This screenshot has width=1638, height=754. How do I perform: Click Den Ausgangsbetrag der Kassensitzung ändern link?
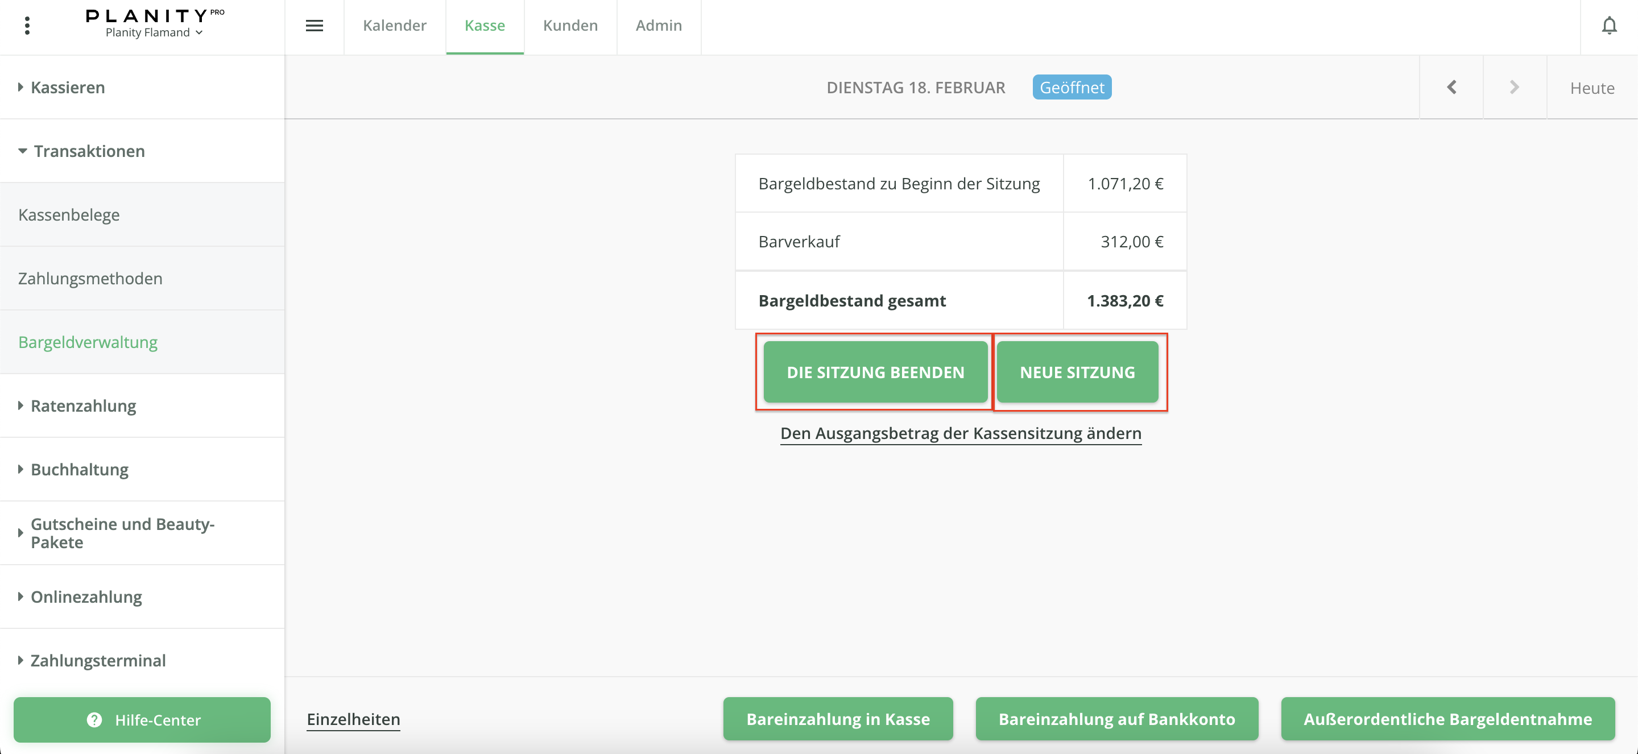[960, 433]
